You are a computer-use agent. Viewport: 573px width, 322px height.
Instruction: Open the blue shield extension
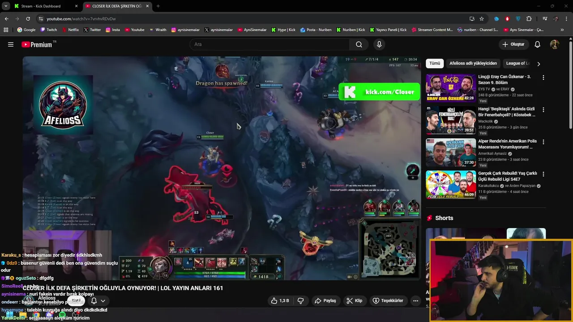pos(518,19)
